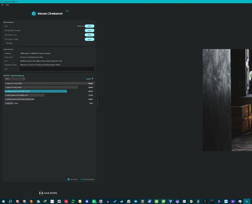The image size is (252, 204).
Task: Open the purple X1 taskbar app
Action: [233, 201]
